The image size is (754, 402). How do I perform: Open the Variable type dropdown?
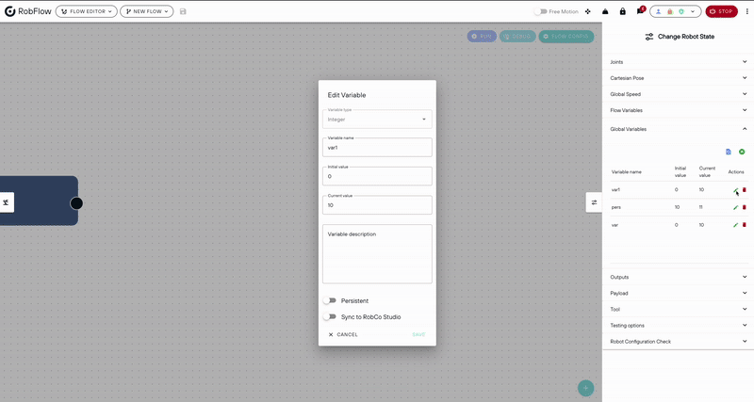pyautogui.click(x=377, y=120)
